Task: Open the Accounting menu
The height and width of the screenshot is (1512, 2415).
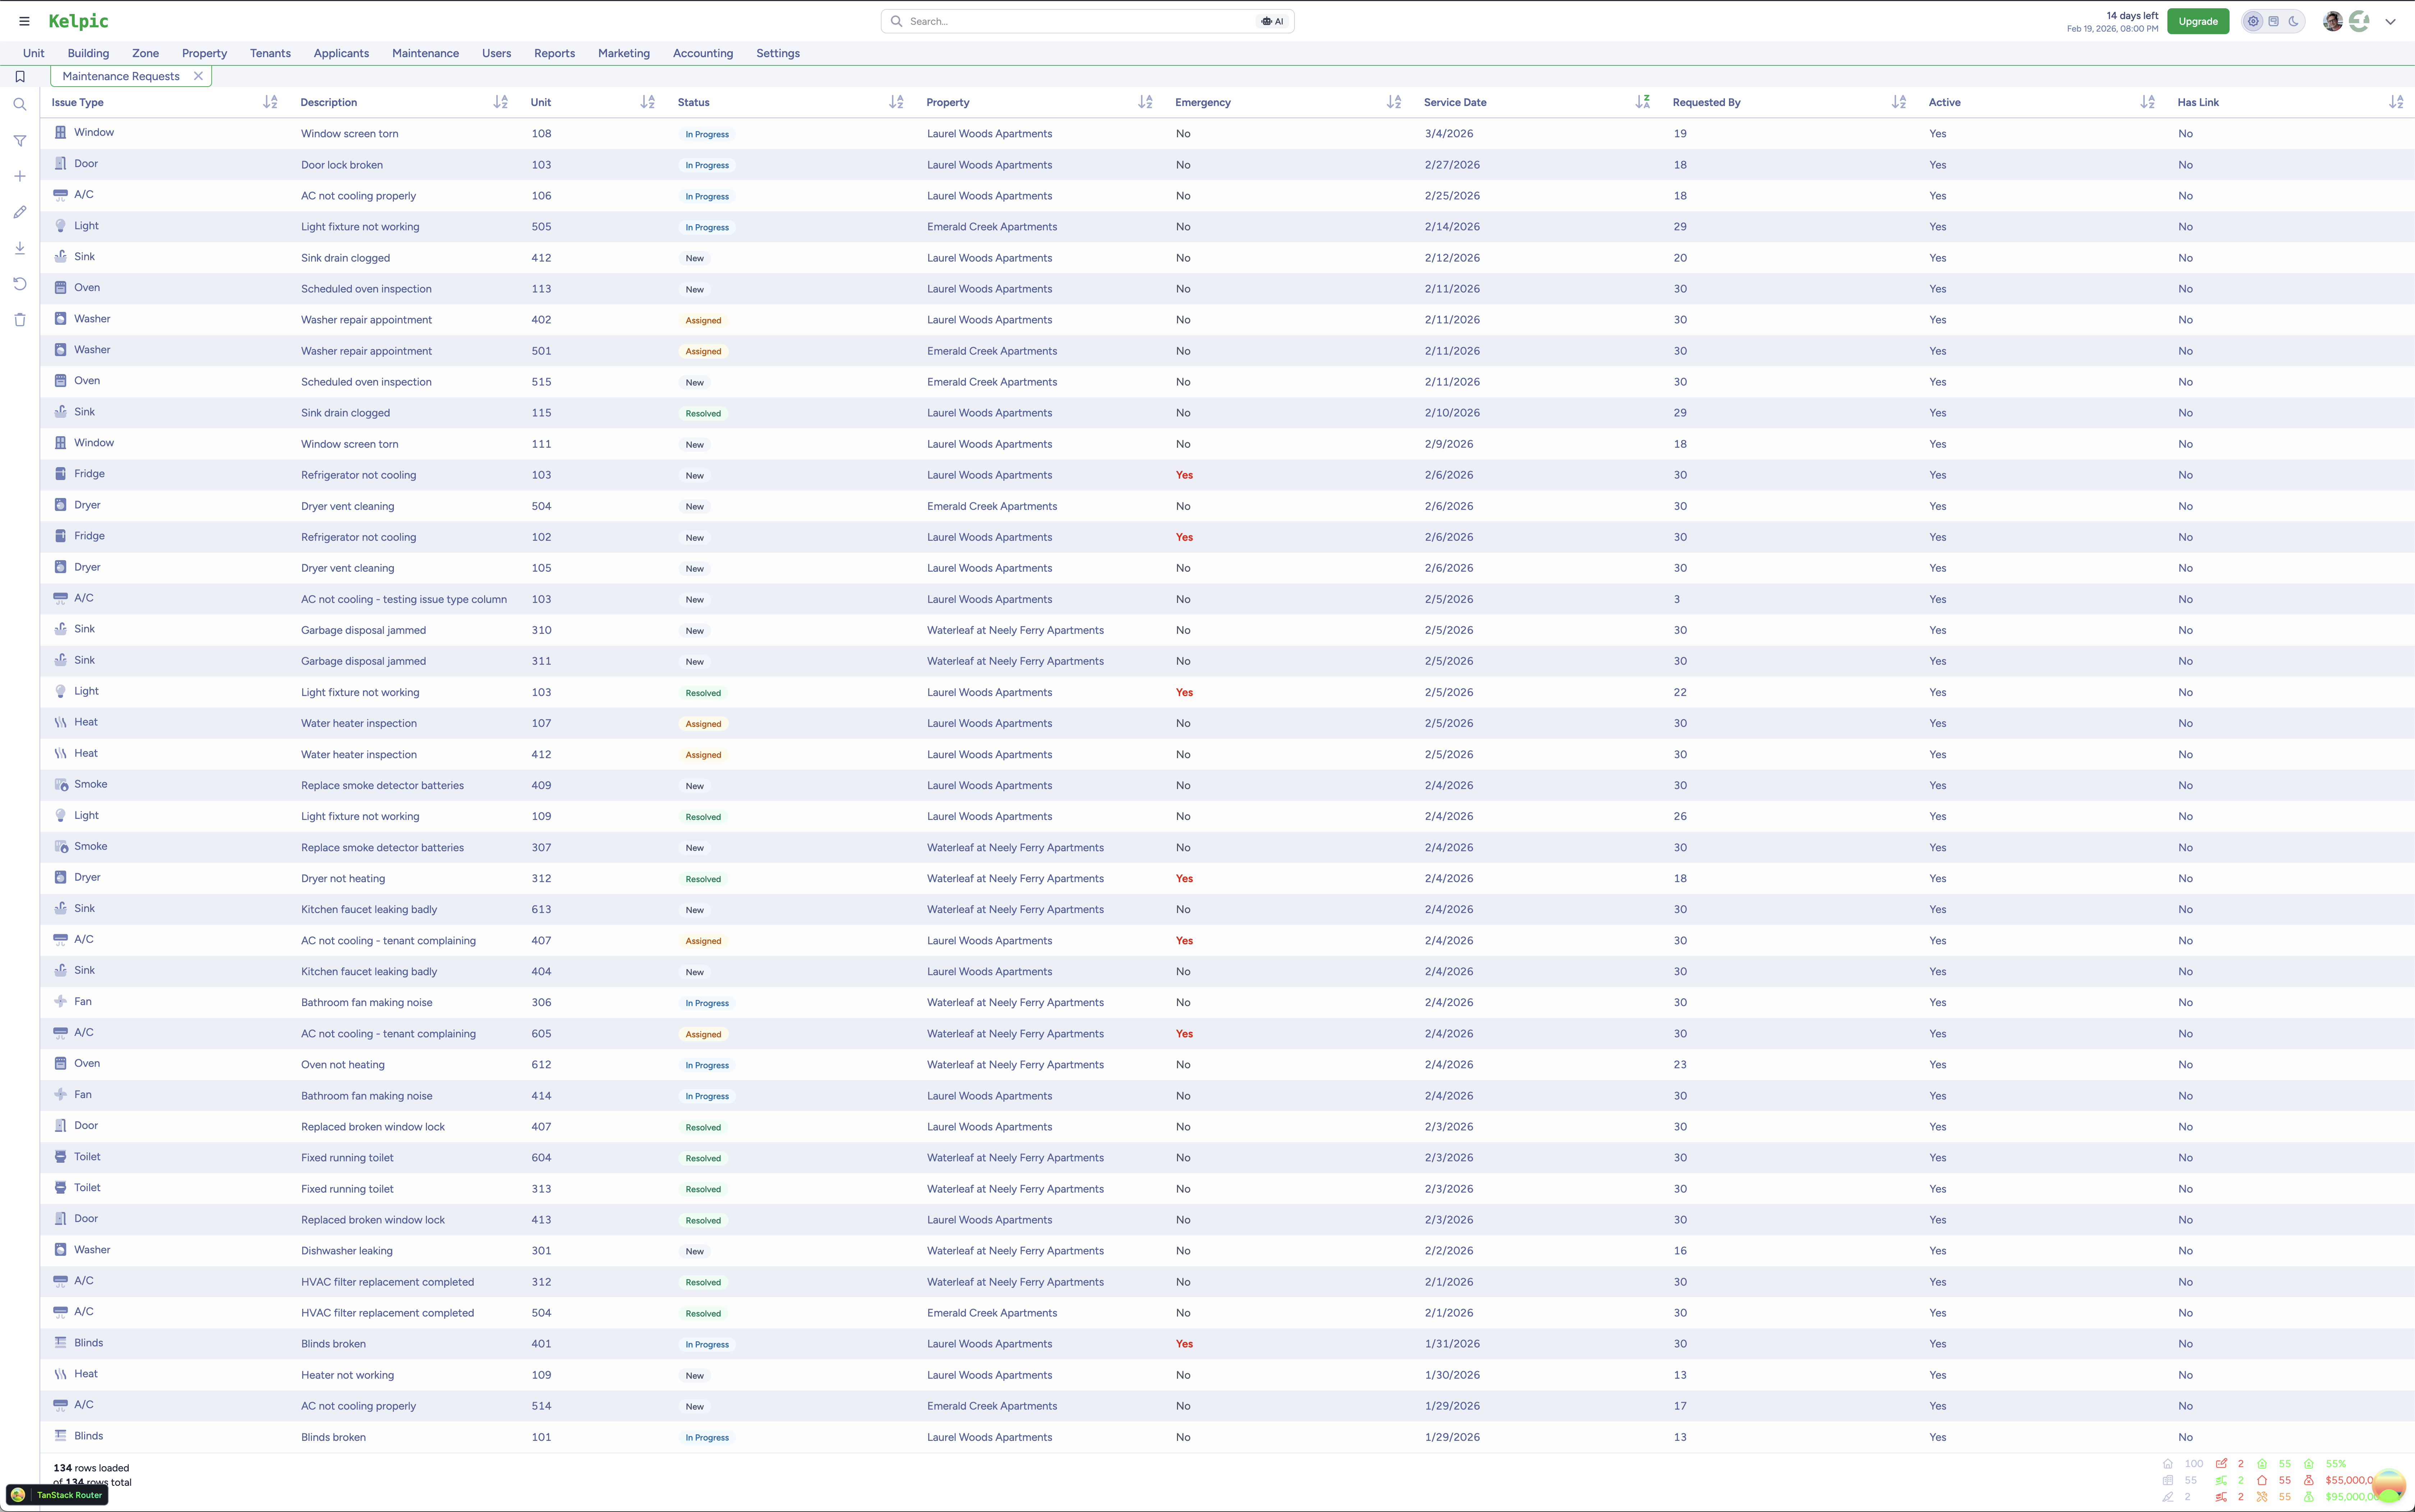Action: [702, 53]
